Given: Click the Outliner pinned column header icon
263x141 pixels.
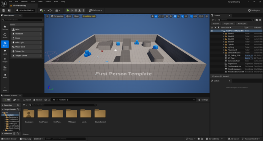Looking at the screenshot, I should pyautogui.click(x=219, y=27).
